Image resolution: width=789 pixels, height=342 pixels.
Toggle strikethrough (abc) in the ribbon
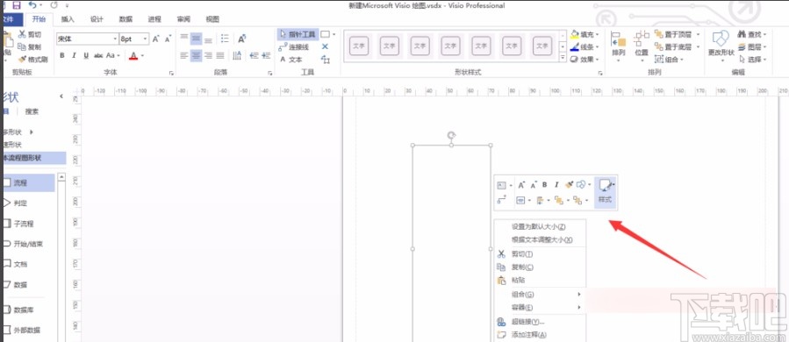pos(98,55)
